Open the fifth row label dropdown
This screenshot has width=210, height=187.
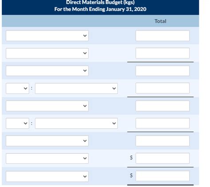click(x=47, y=106)
